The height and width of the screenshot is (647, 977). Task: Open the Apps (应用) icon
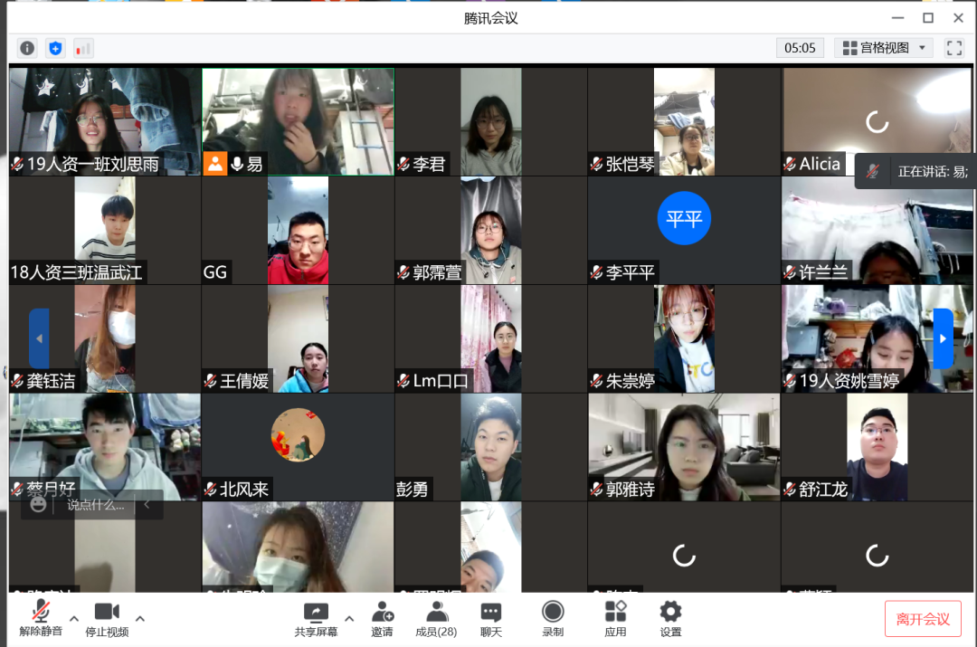coord(615,619)
